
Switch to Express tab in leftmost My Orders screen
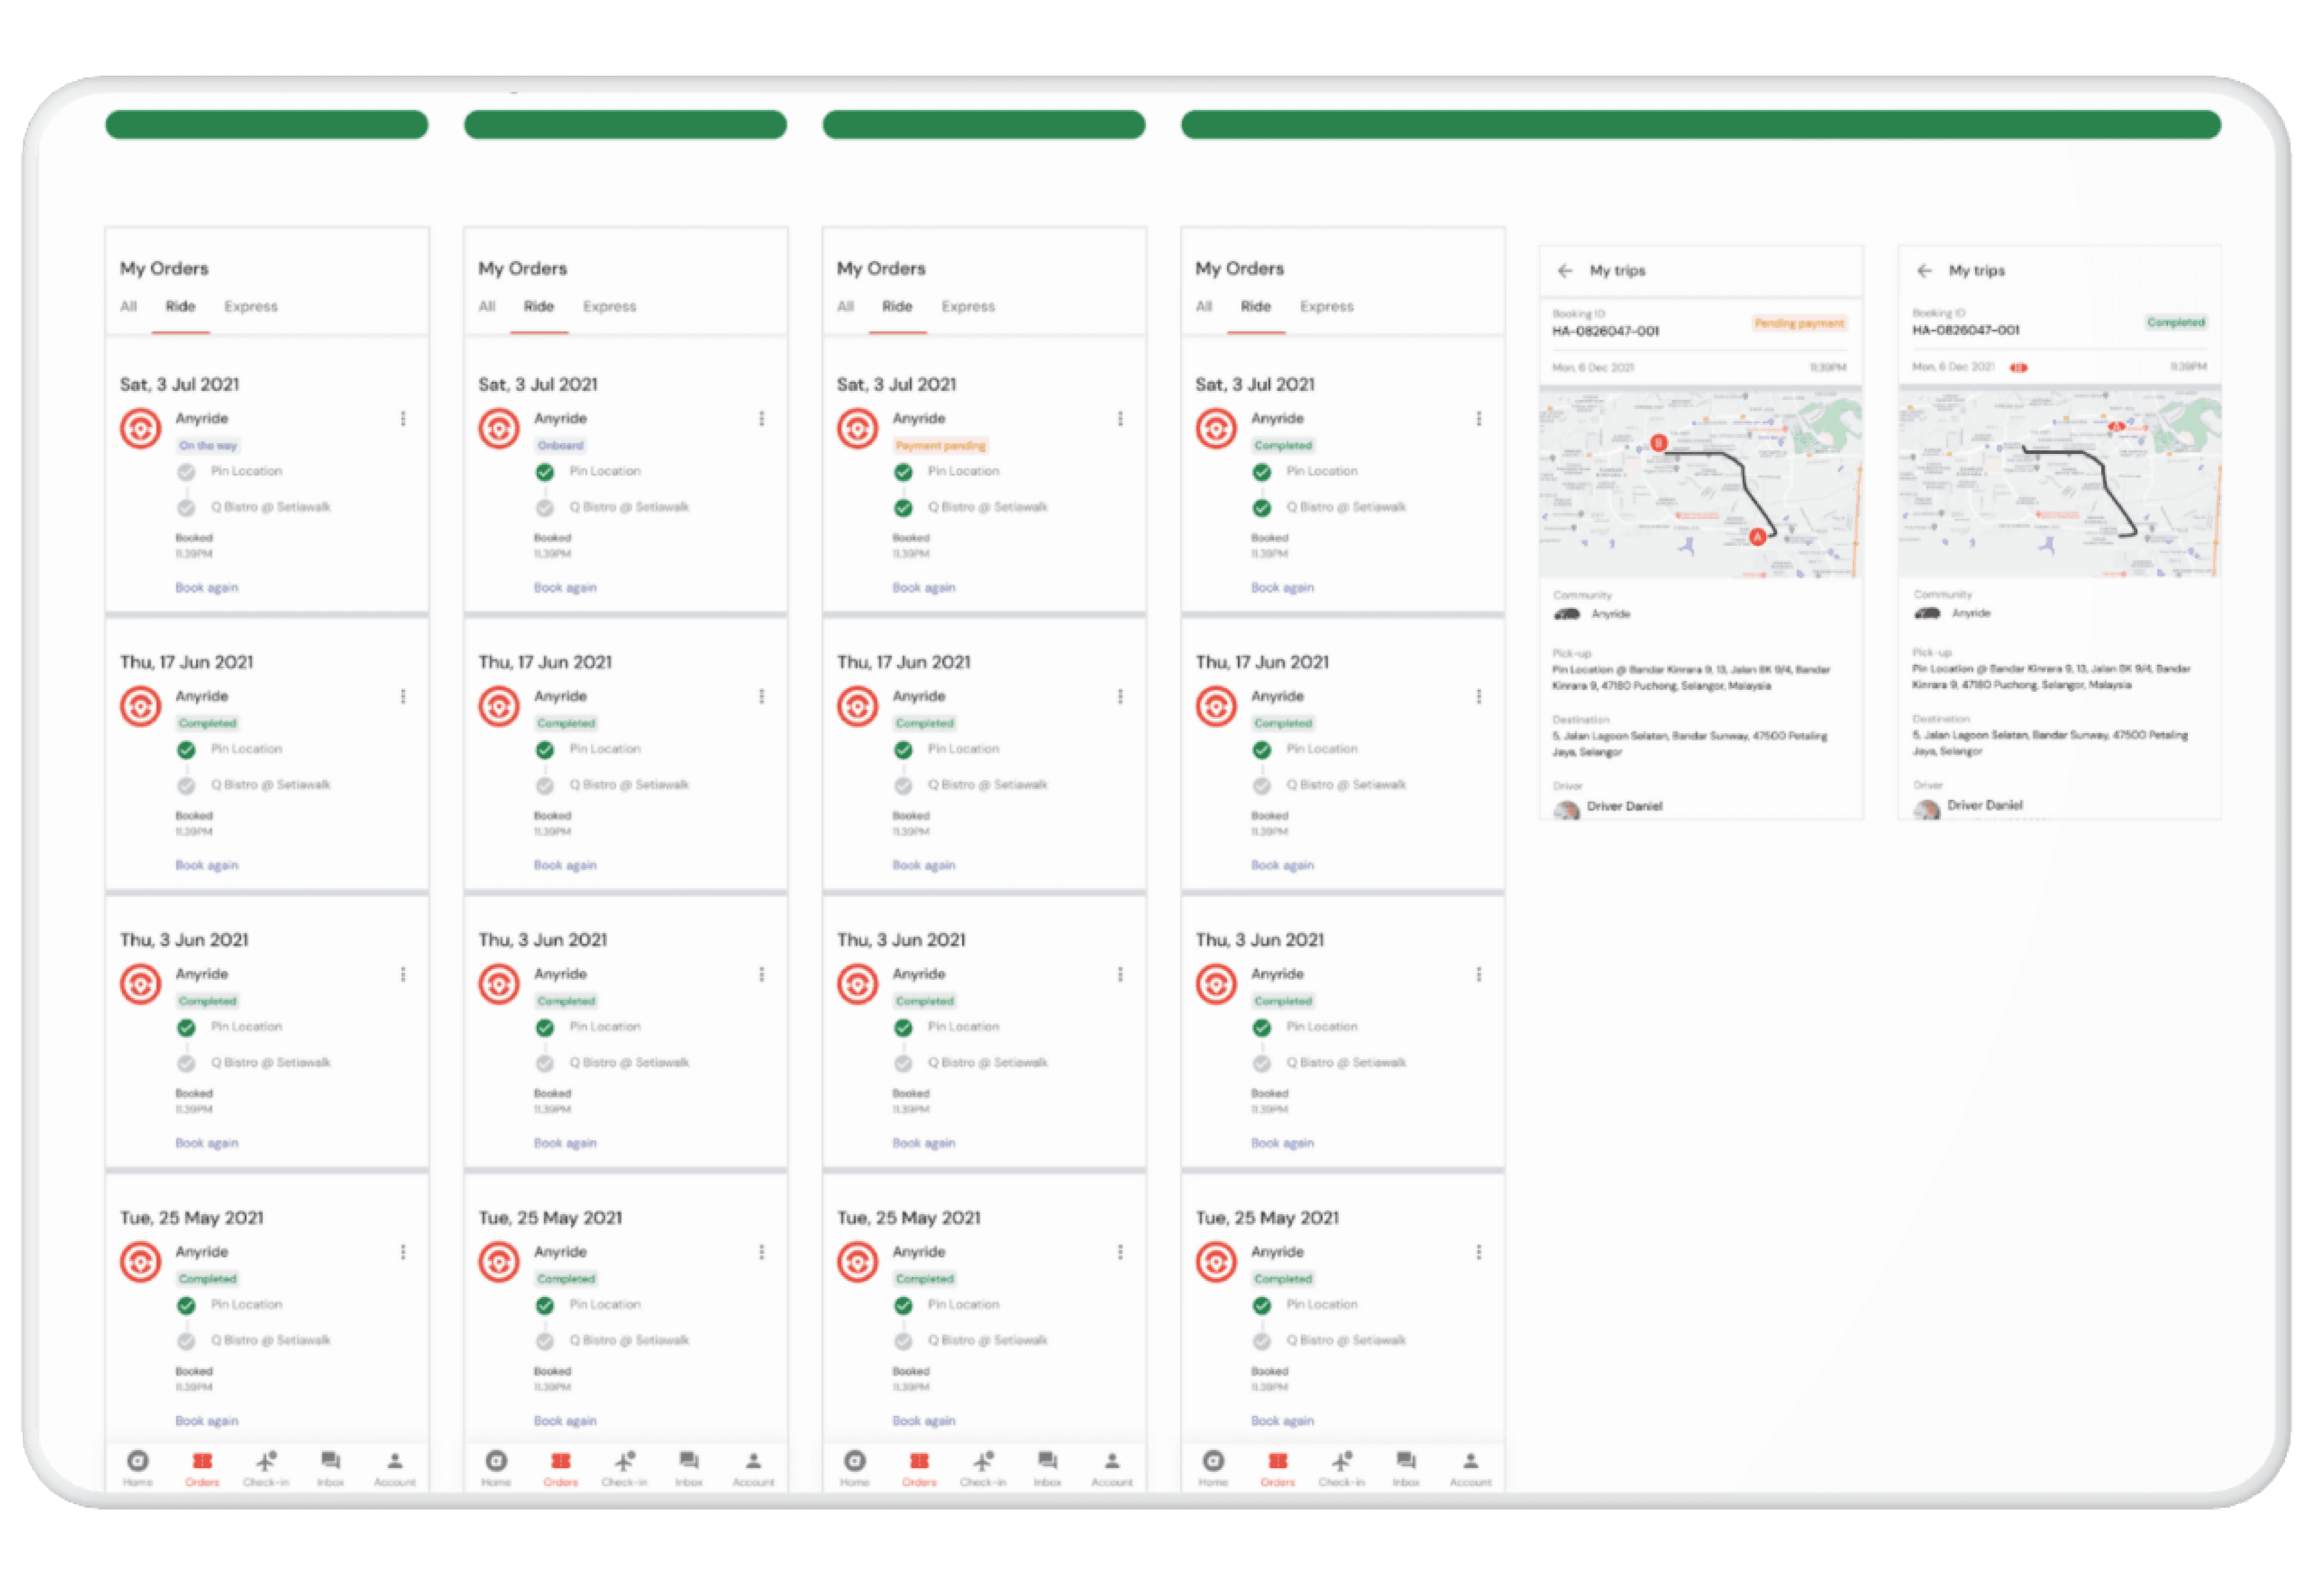coord(251,307)
